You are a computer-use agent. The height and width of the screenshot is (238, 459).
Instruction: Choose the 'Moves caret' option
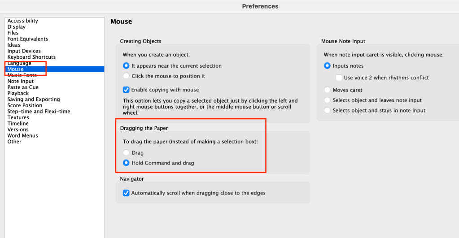point(328,90)
